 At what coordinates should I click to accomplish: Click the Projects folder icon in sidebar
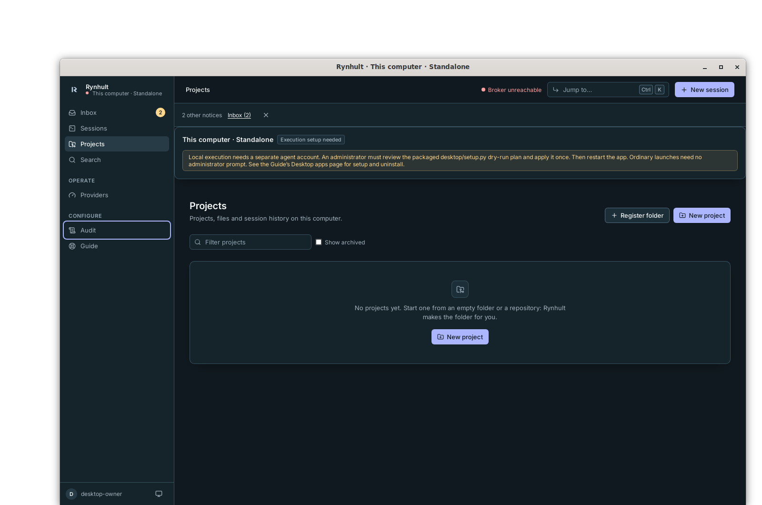pyautogui.click(x=72, y=144)
